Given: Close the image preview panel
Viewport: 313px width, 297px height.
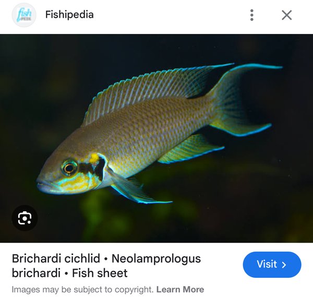Looking at the screenshot, I should (x=286, y=15).
